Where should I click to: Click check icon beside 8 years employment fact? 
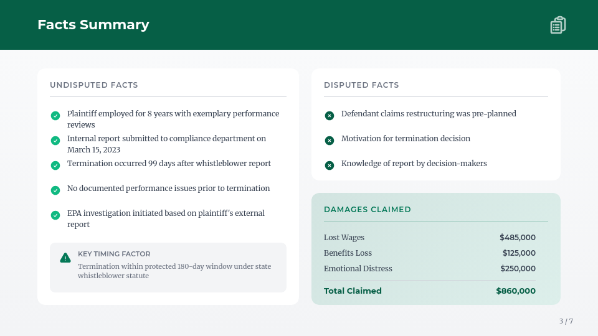55,116
